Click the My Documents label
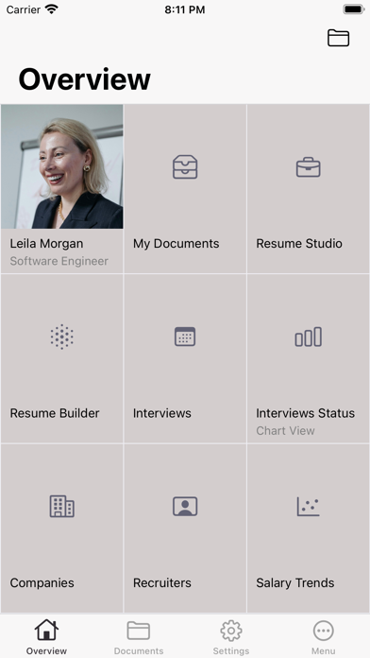This screenshot has width=370, height=658. click(x=176, y=243)
